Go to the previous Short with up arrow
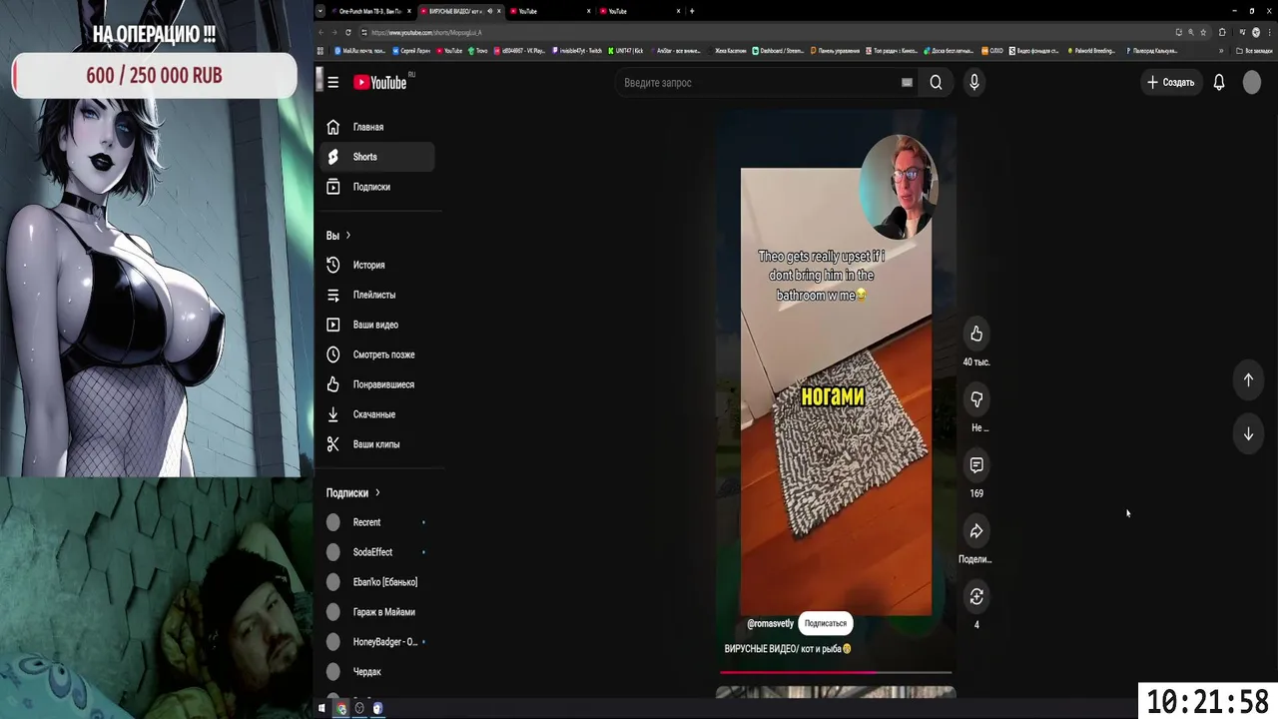Screen dimensions: 1278x719 click(x=1248, y=379)
